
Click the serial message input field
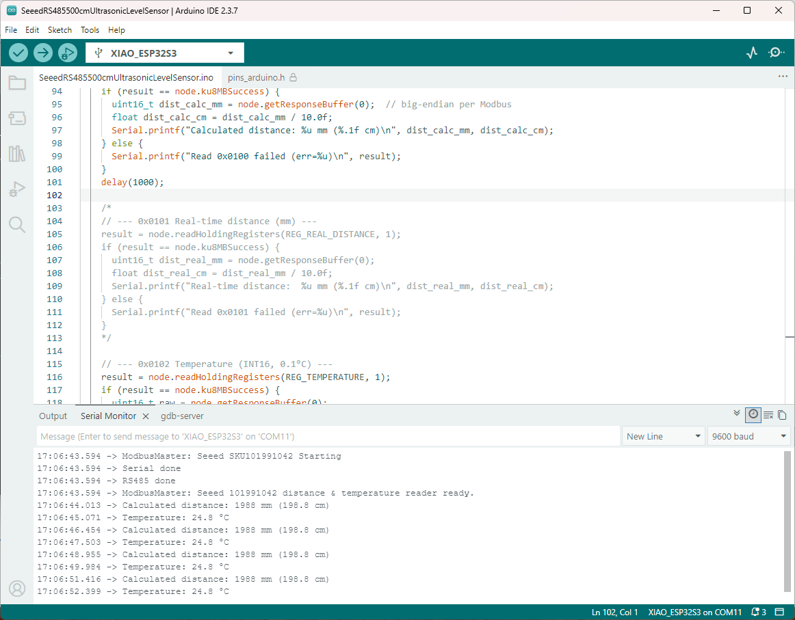point(328,436)
